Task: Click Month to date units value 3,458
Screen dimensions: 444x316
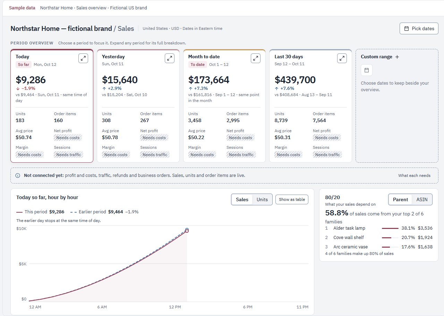Action: [195, 120]
